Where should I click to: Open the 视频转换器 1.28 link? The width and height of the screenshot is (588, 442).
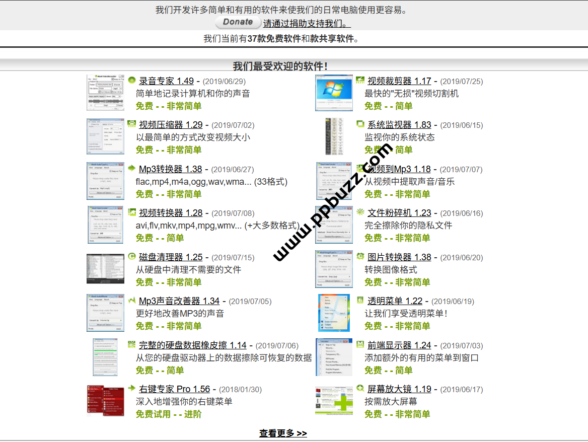coord(171,213)
